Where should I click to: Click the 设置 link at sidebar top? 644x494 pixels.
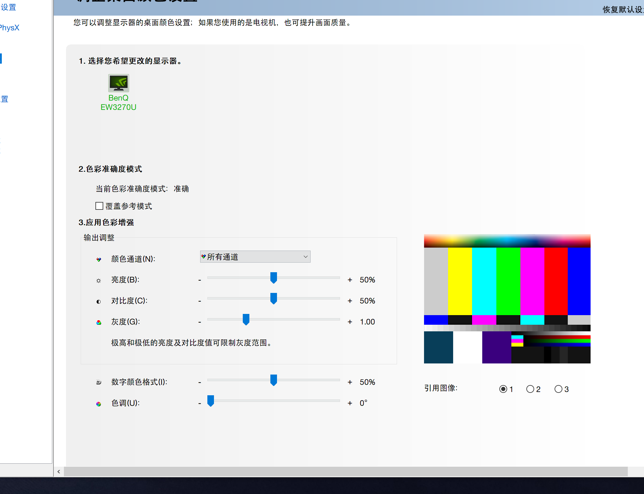coord(8,7)
